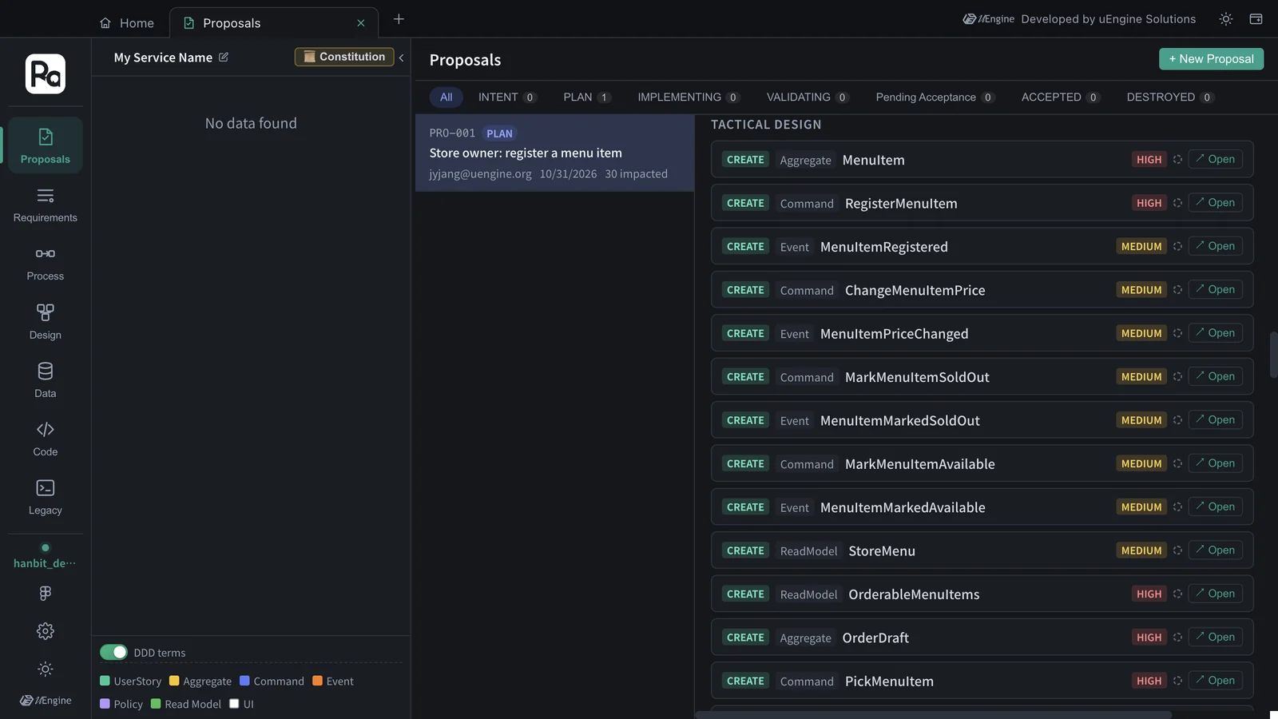Click the Pa app logo
The width and height of the screenshot is (1278, 719).
[x=46, y=73]
